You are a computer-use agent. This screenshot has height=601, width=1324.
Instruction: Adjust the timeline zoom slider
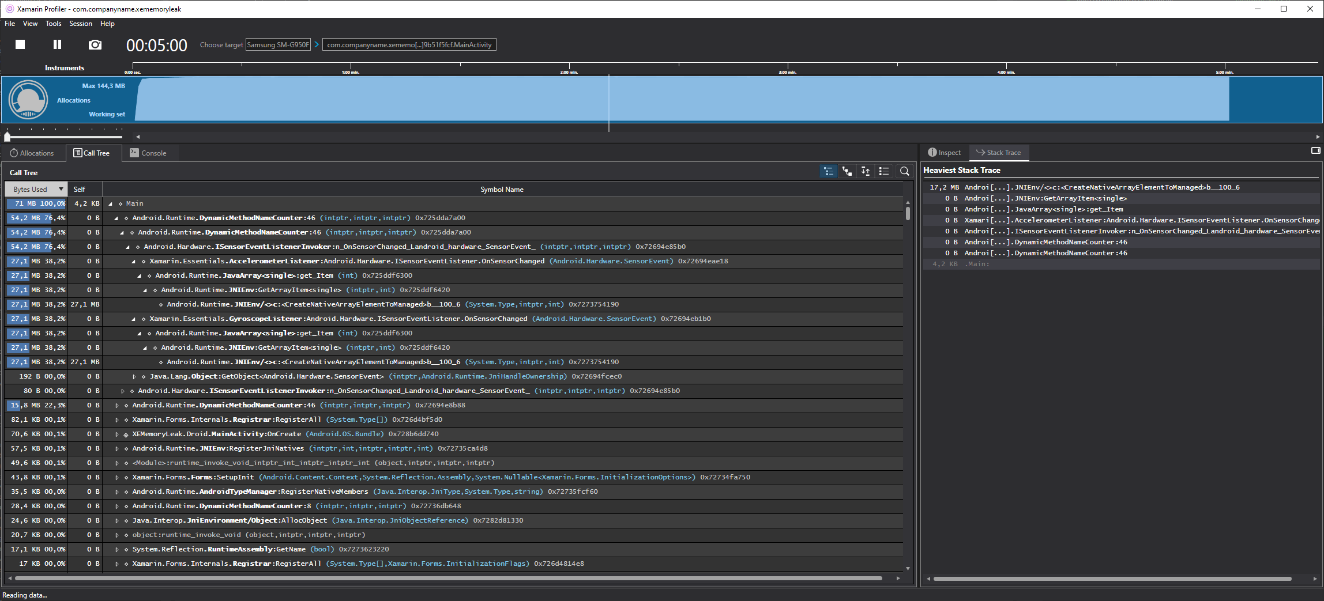click(x=7, y=137)
